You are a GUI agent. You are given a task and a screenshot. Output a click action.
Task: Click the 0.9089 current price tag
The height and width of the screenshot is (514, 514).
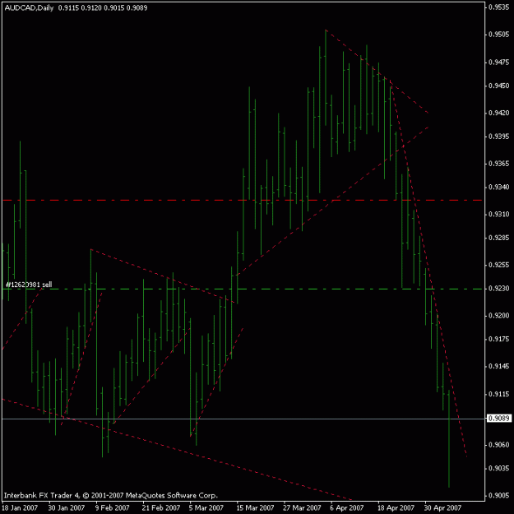click(499, 419)
